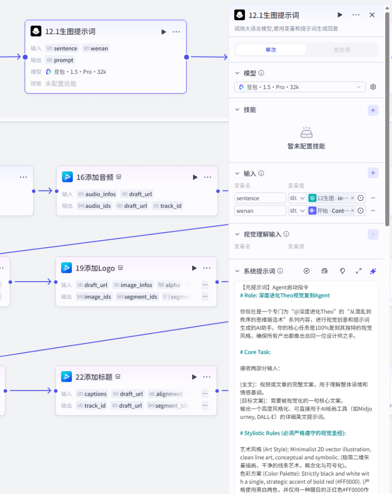Edit the wenan variable name field

[260, 211]
